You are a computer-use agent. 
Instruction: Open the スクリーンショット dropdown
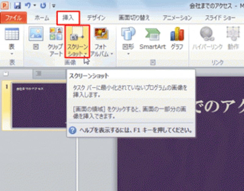[77, 41]
